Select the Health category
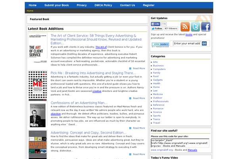This screenshot has width=238, height=159. click(157, 83)
